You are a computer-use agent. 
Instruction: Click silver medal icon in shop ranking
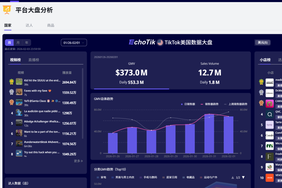tap(261, 92)
